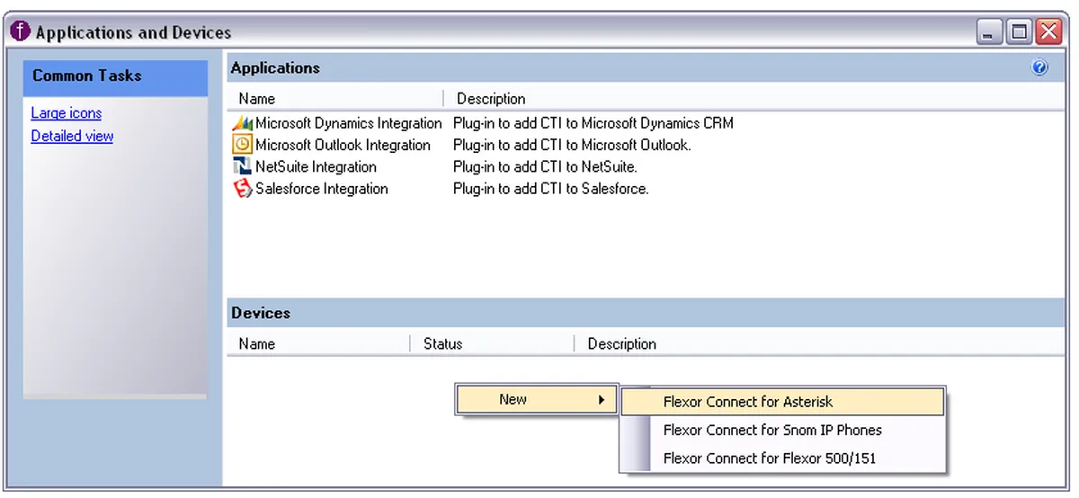
Task: Click the Microsoft Outlook Integration clock icon
Action: 243,145
